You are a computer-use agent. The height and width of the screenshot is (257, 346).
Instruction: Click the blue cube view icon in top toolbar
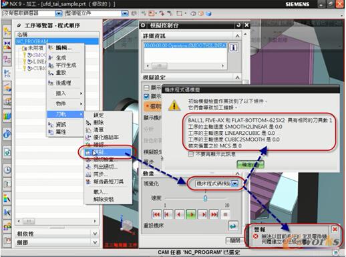point(208,13)
